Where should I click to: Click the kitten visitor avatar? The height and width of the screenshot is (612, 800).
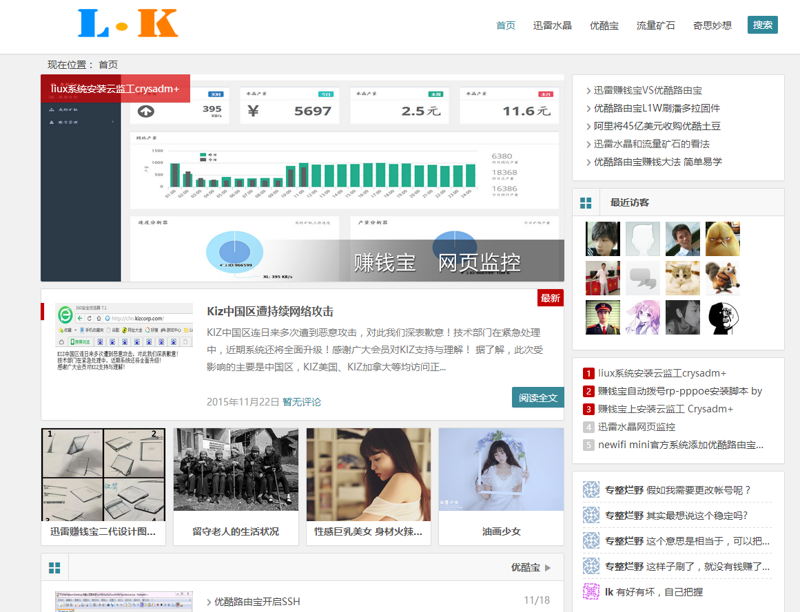click(683, 278)
